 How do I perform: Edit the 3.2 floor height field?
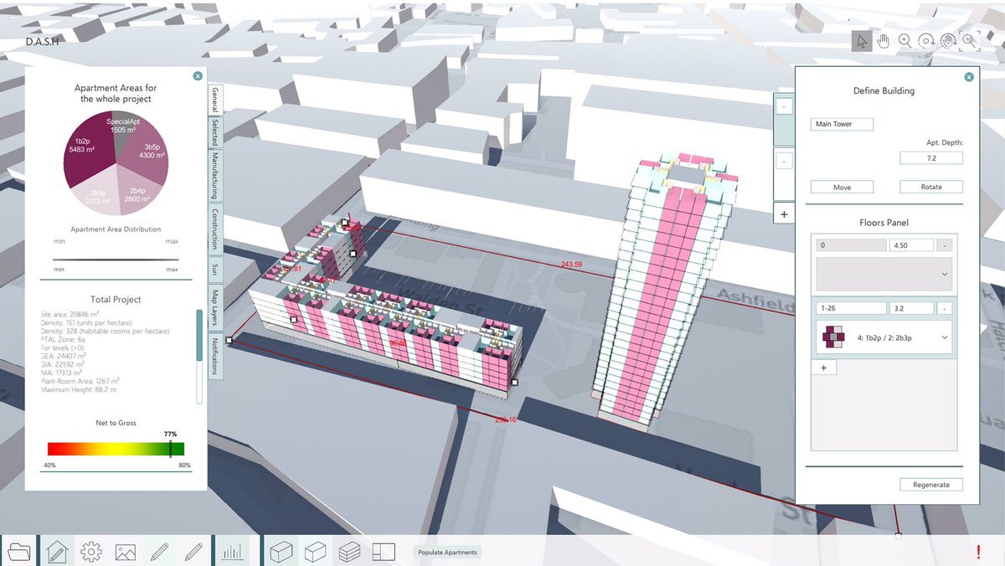coord(911,308)
